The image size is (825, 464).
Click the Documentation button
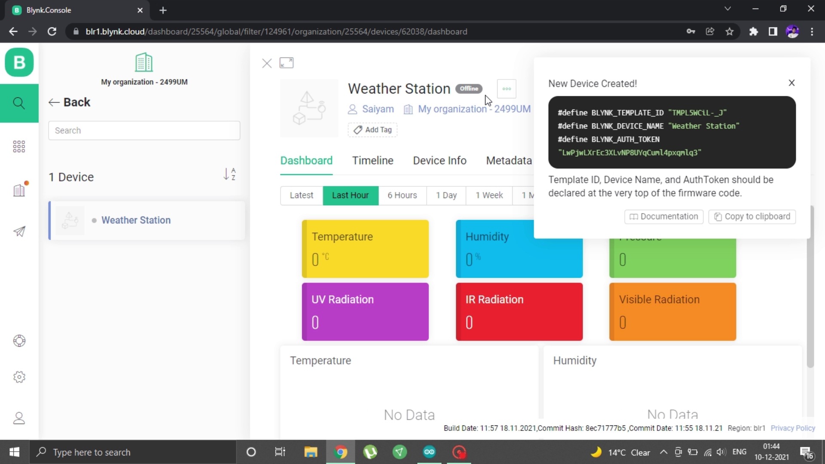click(664, 217)
